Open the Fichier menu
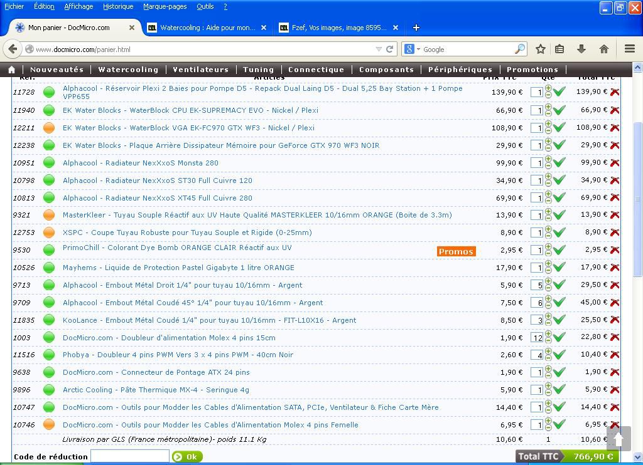Viewport: 643px width, 465px height. click(x=14, y=6)
